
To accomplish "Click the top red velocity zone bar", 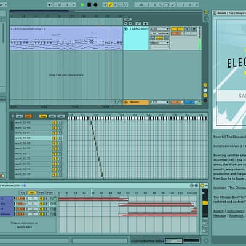I will coord(93,199).
